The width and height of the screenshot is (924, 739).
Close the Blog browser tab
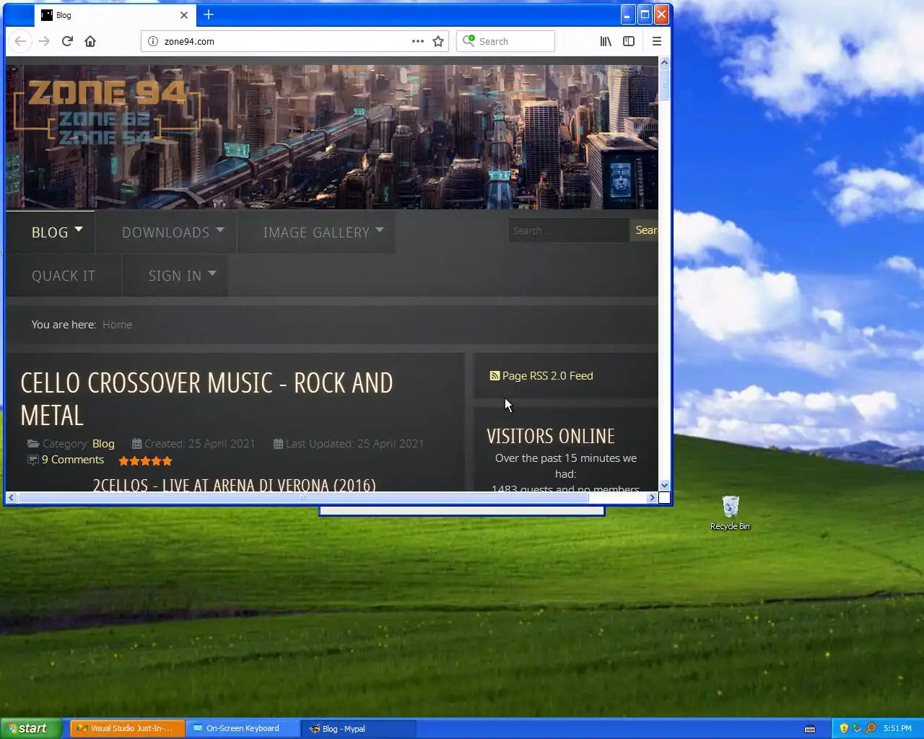(x=184, y=15)
